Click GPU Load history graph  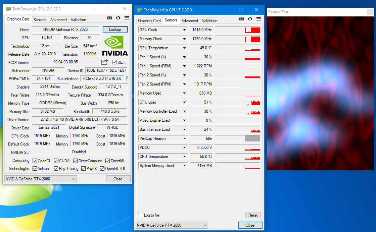tap(237, 102)
